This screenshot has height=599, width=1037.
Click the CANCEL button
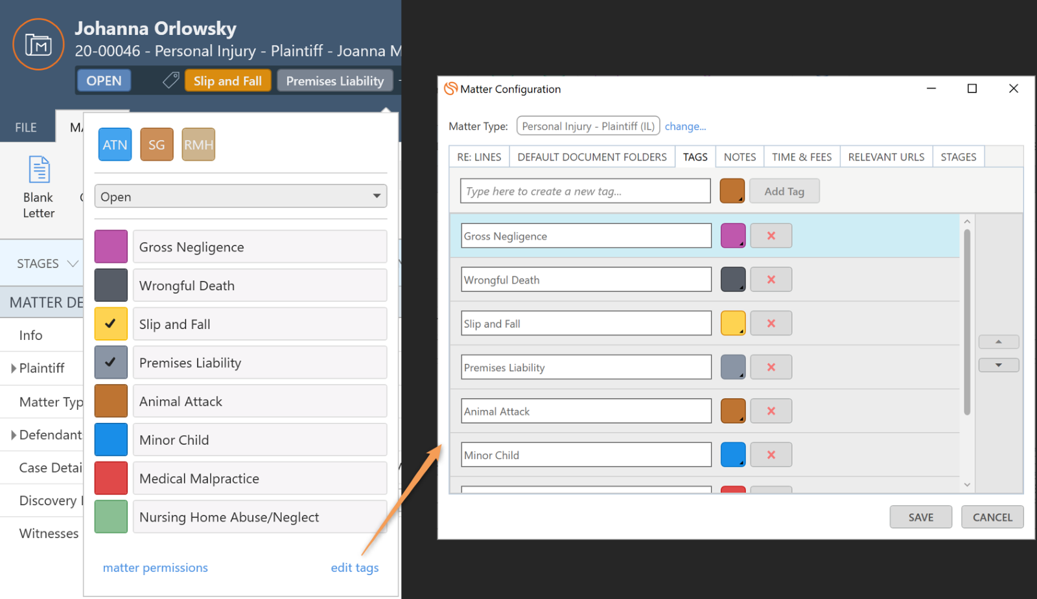992,517
